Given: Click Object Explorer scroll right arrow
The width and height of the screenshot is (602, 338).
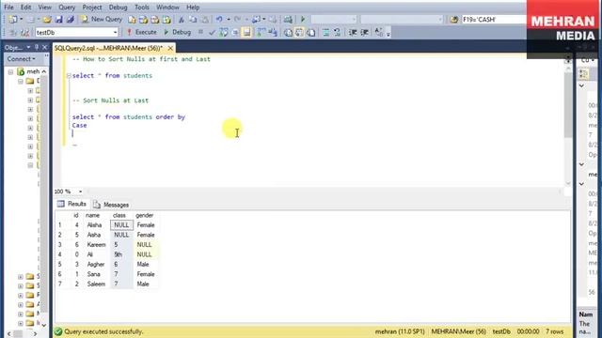Looking at the screenshot, I should point(35,334).
